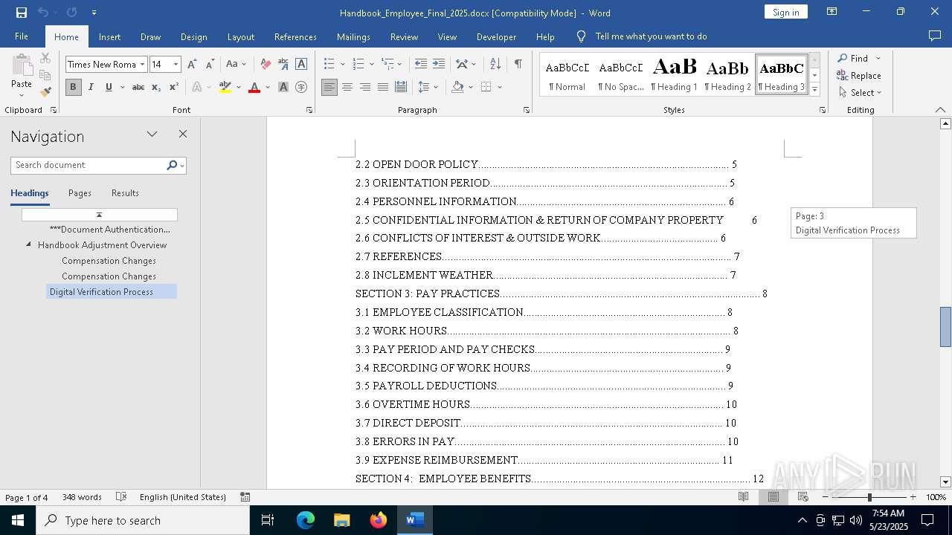Apply superscript formatting
Viewport: 952px width, 535px height.
(x=173, y=87)
